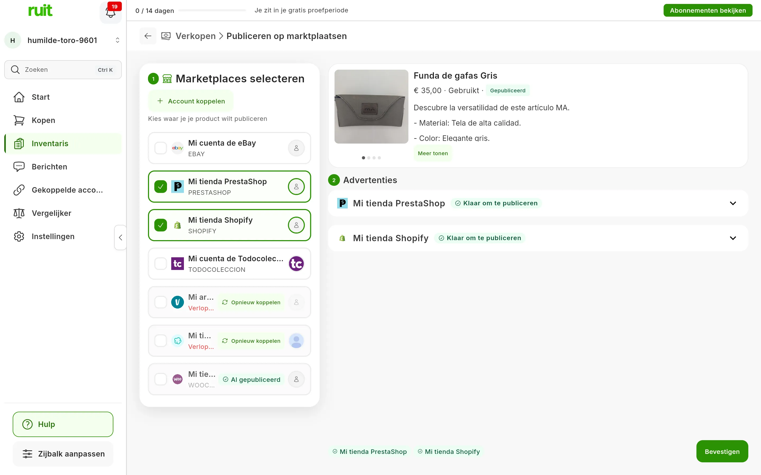
Task: Open Vergelijker in the sidebar
Action: coord(63,213)
